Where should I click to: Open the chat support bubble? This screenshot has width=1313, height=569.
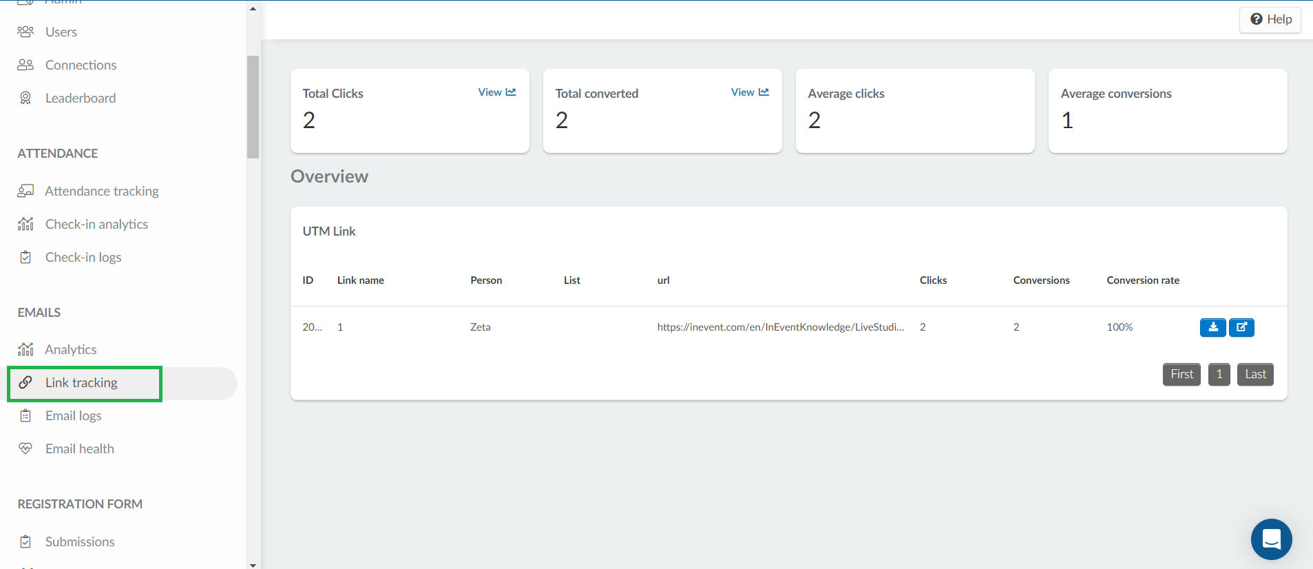[x=1271, y=539]
